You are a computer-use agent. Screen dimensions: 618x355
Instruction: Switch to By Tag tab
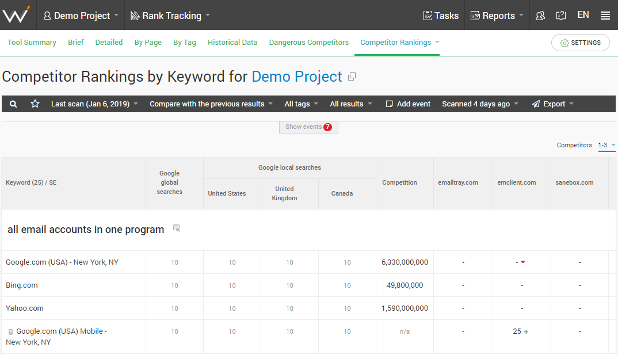click(x=185, y=42)
